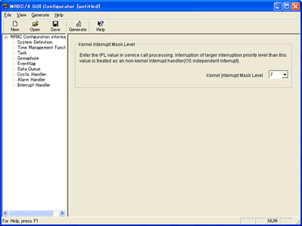Select Semaphore in the configuration tree

pos(28,58)
